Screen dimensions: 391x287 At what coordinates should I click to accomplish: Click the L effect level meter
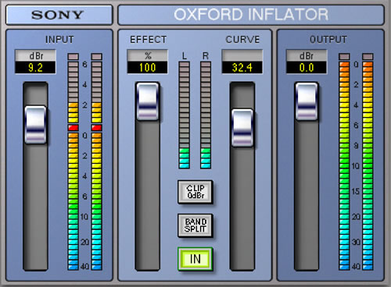tap(185, 115)
